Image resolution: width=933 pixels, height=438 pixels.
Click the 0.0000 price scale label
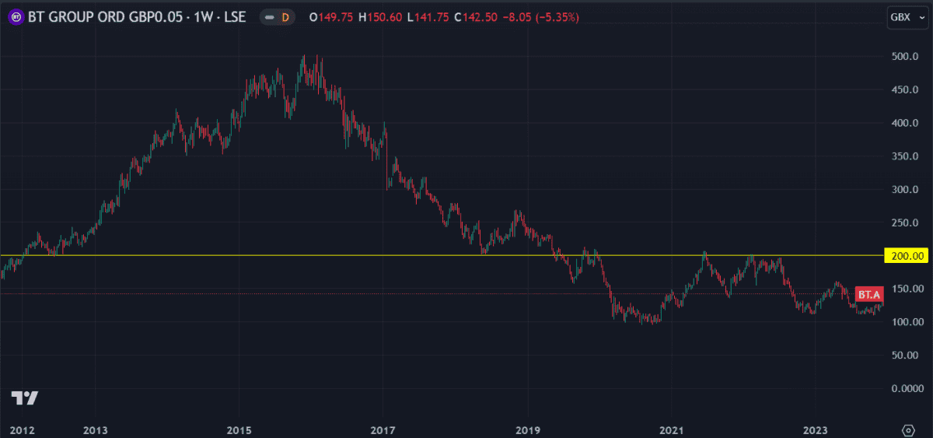point(906,388)
